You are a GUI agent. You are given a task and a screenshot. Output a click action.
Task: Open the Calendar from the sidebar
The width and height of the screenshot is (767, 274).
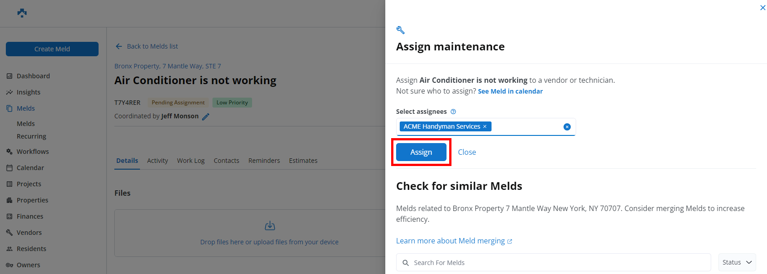(30, 167)
